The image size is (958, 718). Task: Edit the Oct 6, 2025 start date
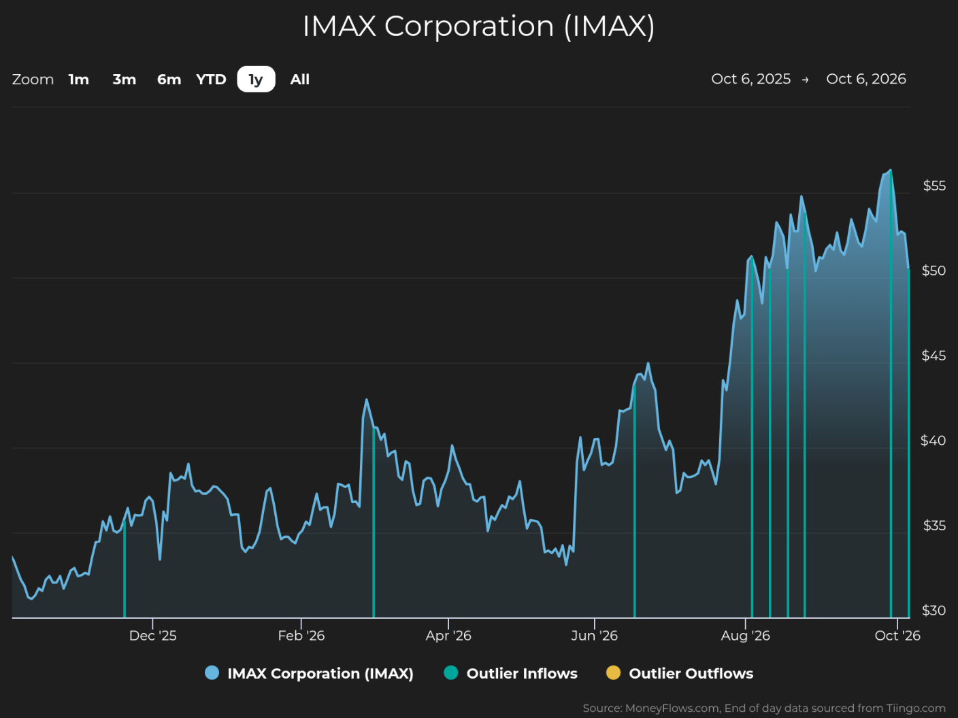coord(751,79)
